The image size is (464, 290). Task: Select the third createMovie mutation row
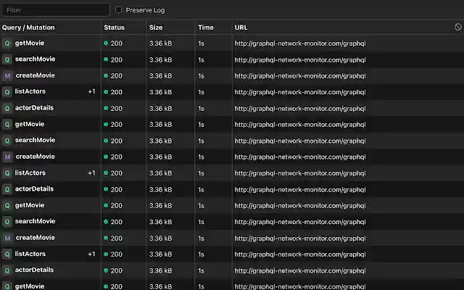click(232, 238)
